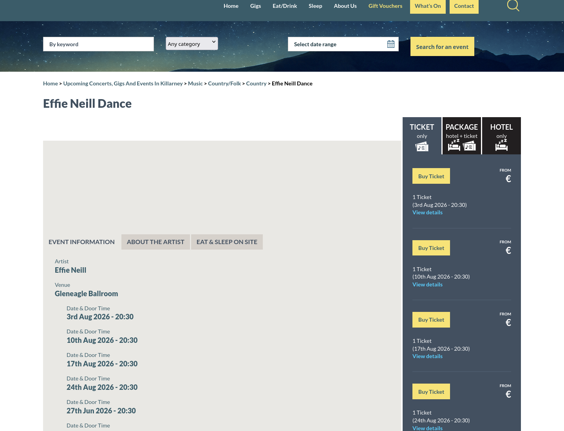Click the 17th Aug 2026 - 20:30 date
The height and width of the screenshot is (431, 564).
(102, 364)
